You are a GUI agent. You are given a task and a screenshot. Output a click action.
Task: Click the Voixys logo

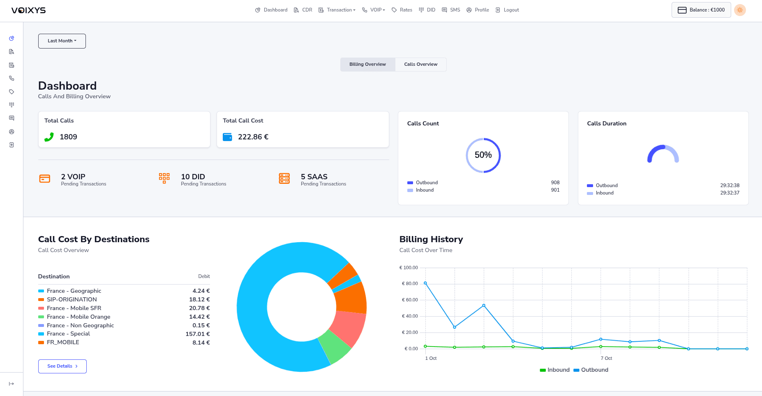(x=28, y=10)
